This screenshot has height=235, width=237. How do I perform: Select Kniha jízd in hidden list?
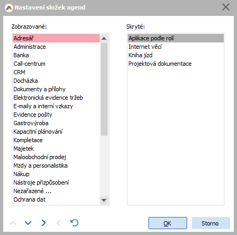pos(175,55)
